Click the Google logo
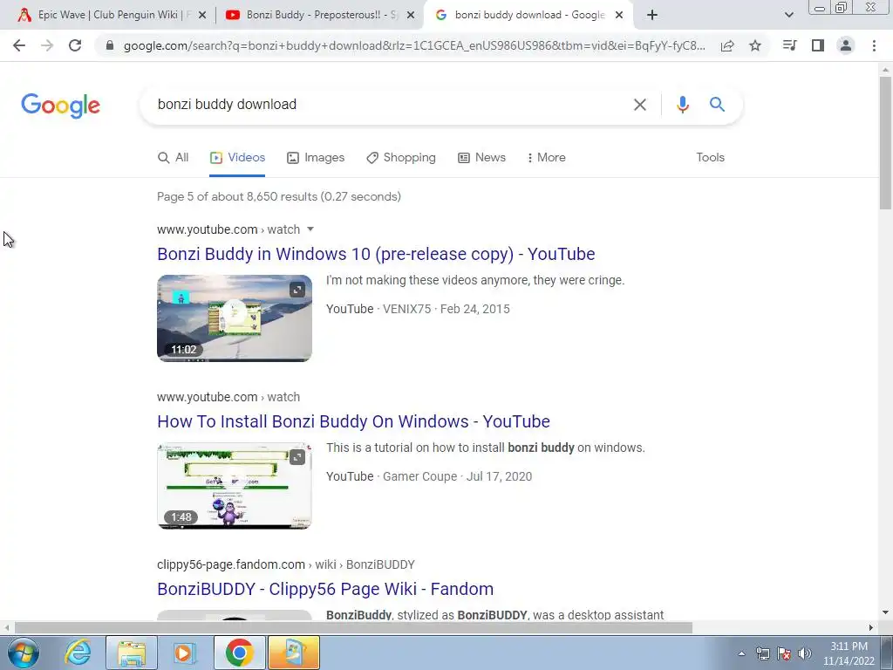The image size is (893, 670). point(60,106)
